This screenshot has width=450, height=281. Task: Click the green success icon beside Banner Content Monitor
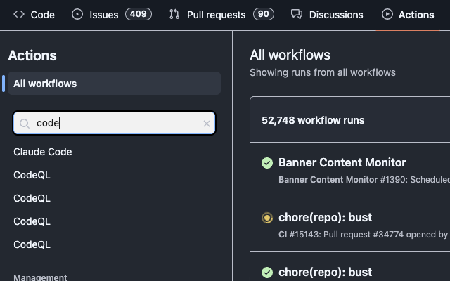tap(267, 163)
